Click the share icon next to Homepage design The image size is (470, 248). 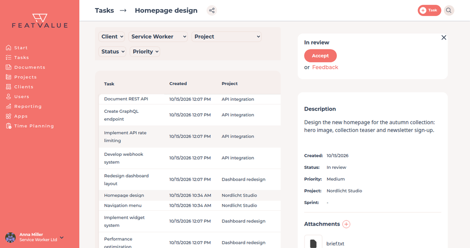212,11
